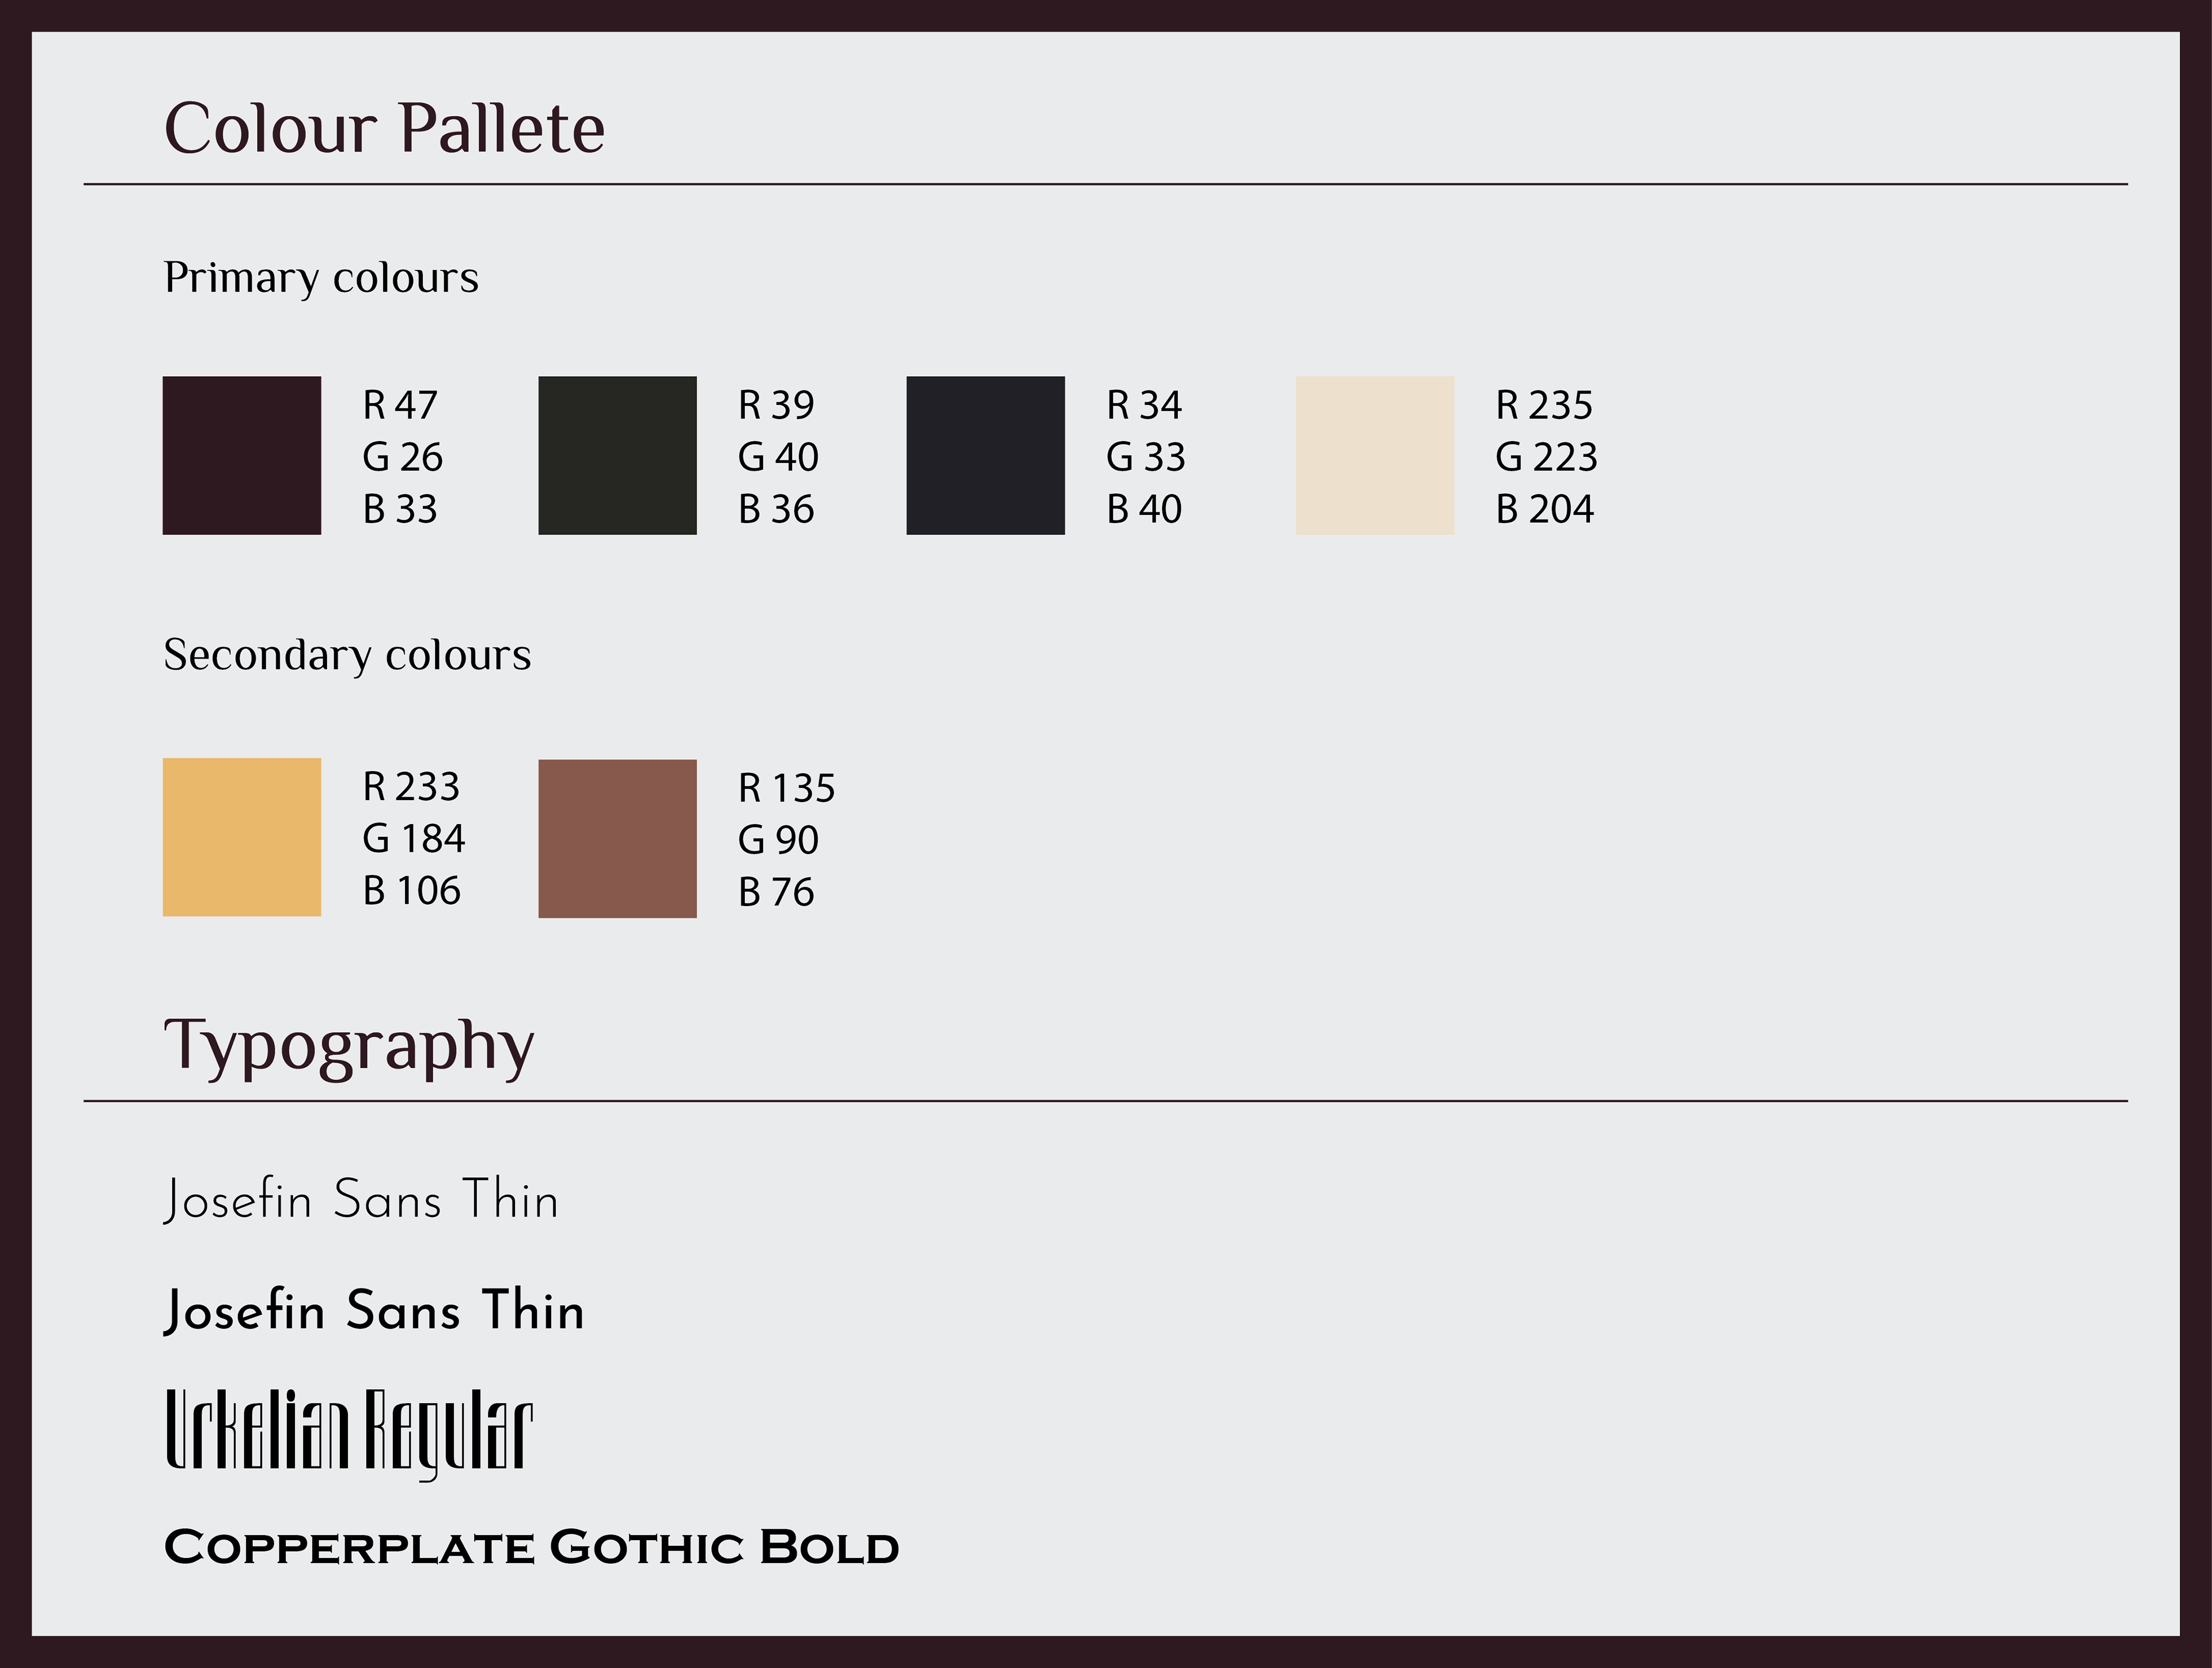Select the Secondary colours label
This screenshot has width=2212, height=1668.
click(347, 655)
